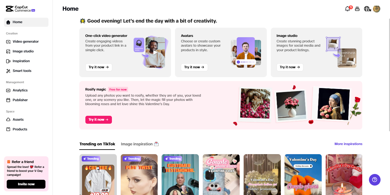Open the user profile avatar

tap(377, 9)
